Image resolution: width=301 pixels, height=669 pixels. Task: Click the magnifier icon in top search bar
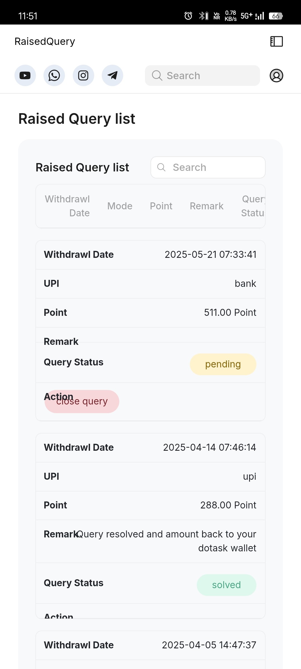tap(157, 76)
